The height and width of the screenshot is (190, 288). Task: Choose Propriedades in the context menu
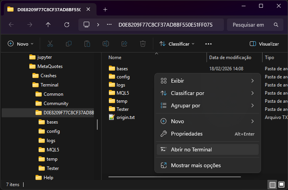coord(208,134)
